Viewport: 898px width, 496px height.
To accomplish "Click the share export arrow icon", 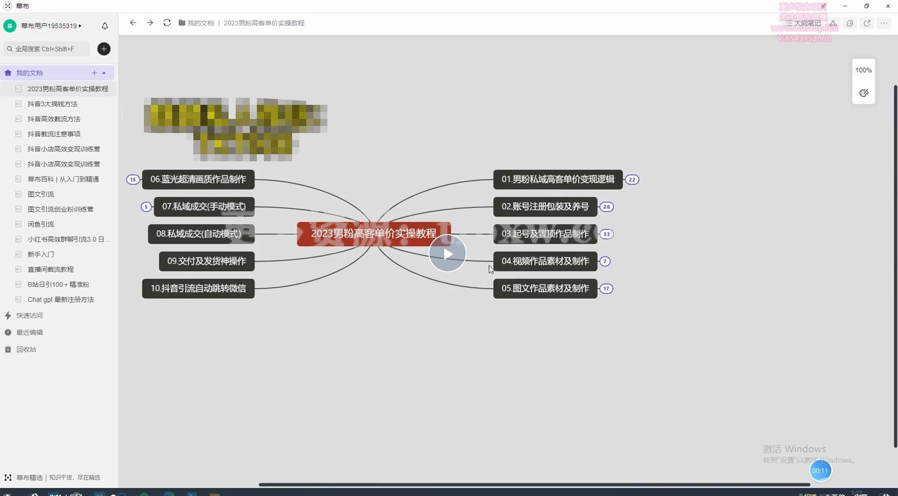I will pos(867,23).
